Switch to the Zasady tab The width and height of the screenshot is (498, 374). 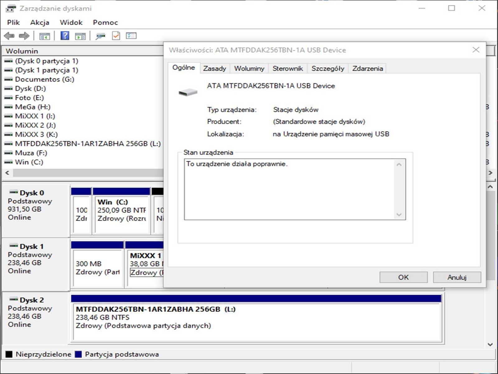tap(214, 69)
